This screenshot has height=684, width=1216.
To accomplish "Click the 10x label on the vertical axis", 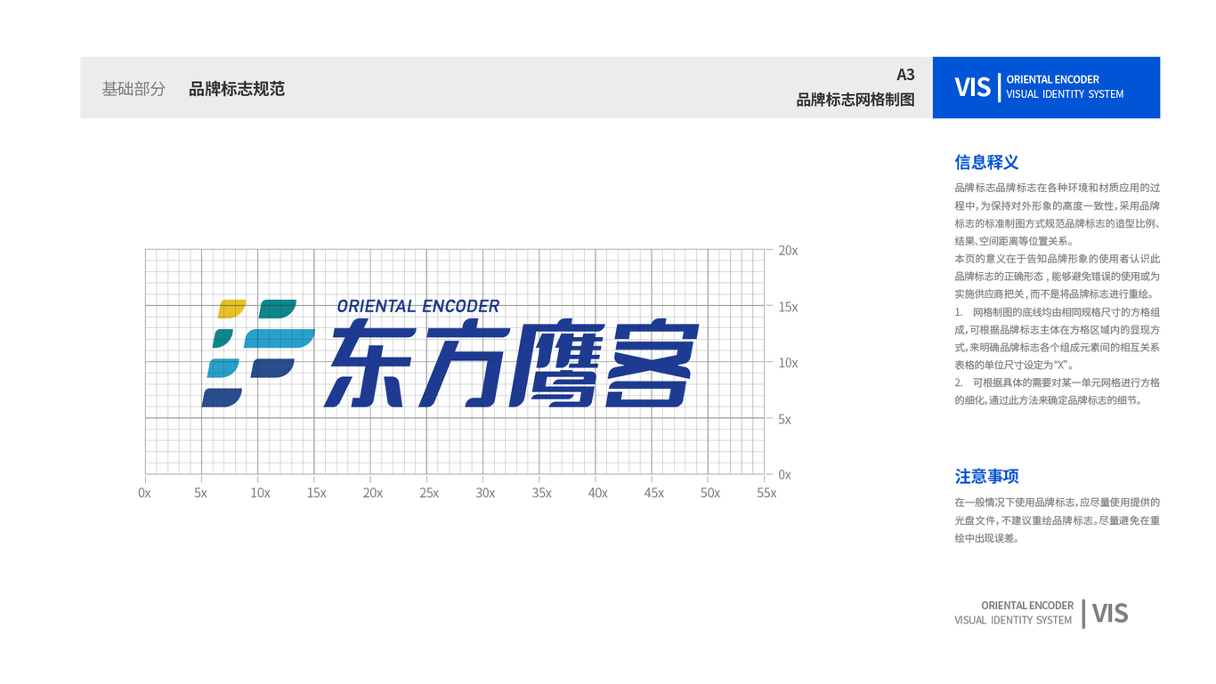I will pos(788,363).
